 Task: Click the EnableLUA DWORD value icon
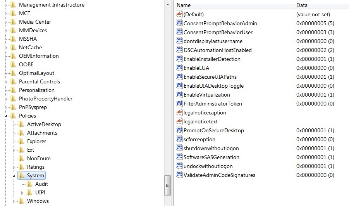click(179, 68)
